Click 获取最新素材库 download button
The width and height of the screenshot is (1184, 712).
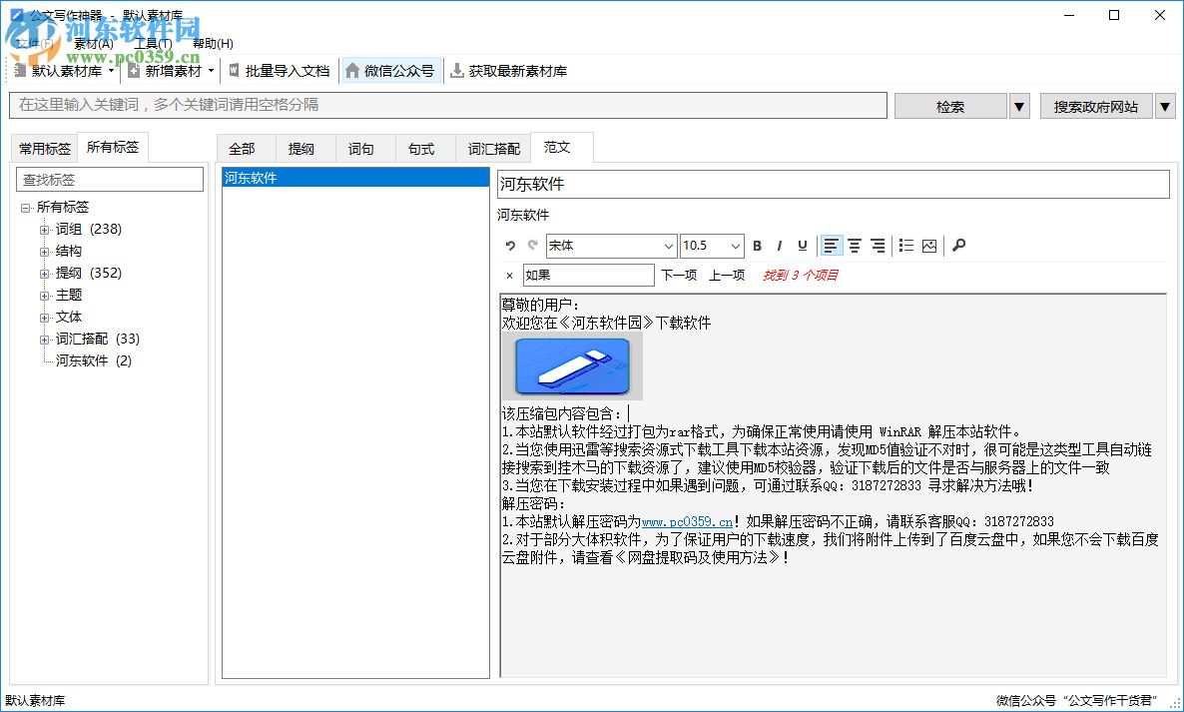pos(509,71)
